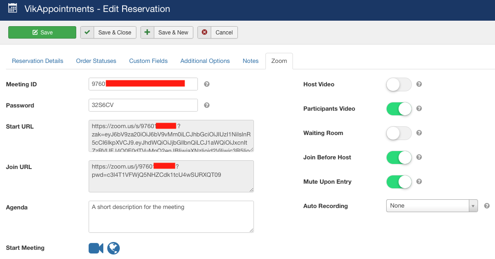495x259 pixels.
Task: Click the video camera Start Meeting icon
Action: 96,248
